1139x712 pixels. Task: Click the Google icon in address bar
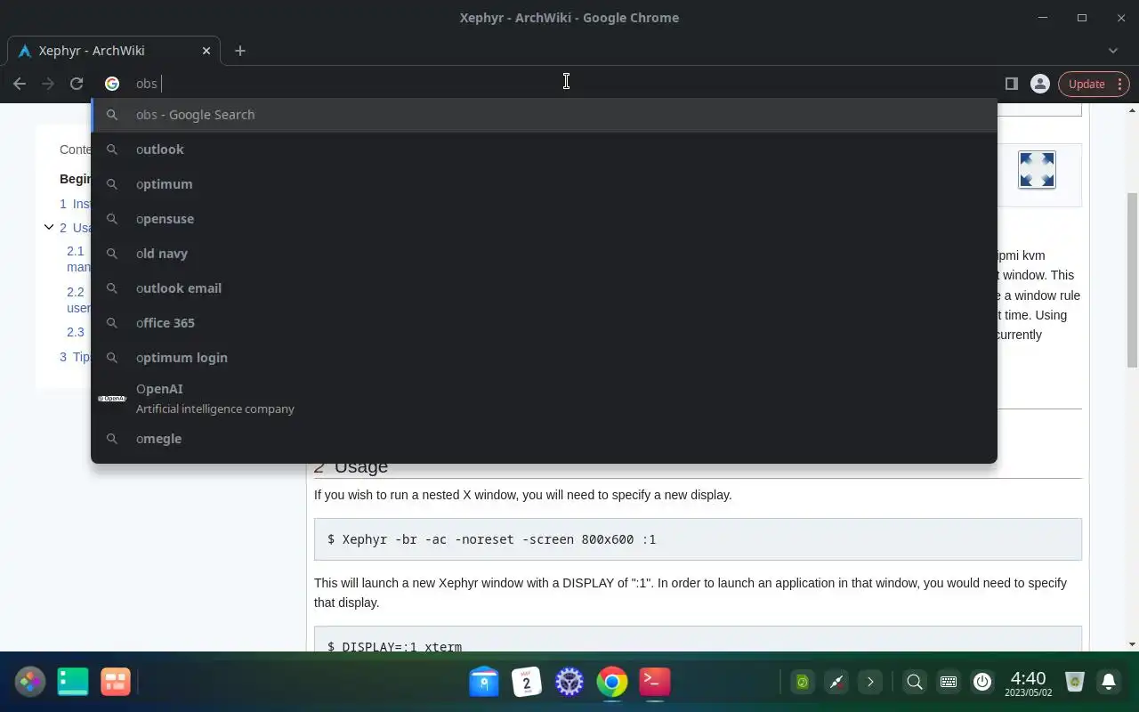click(112, 84)
